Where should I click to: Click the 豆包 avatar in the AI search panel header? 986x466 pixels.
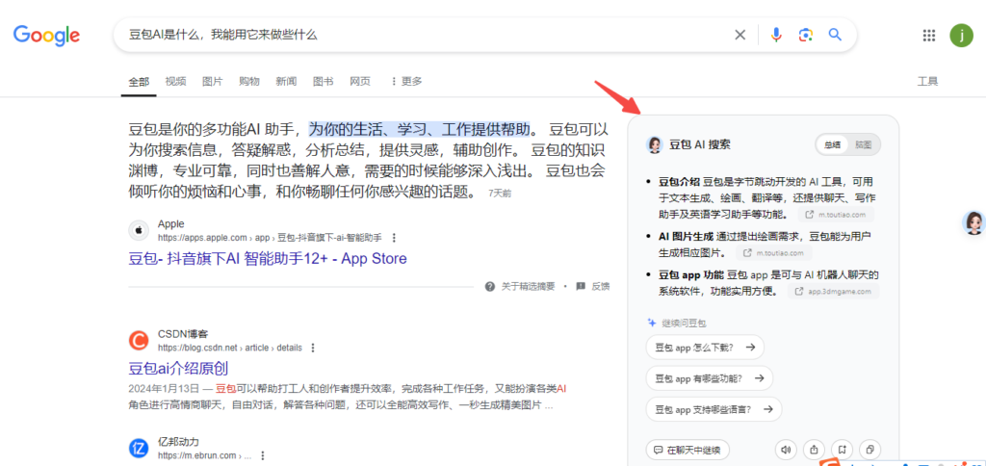point(655,144)
